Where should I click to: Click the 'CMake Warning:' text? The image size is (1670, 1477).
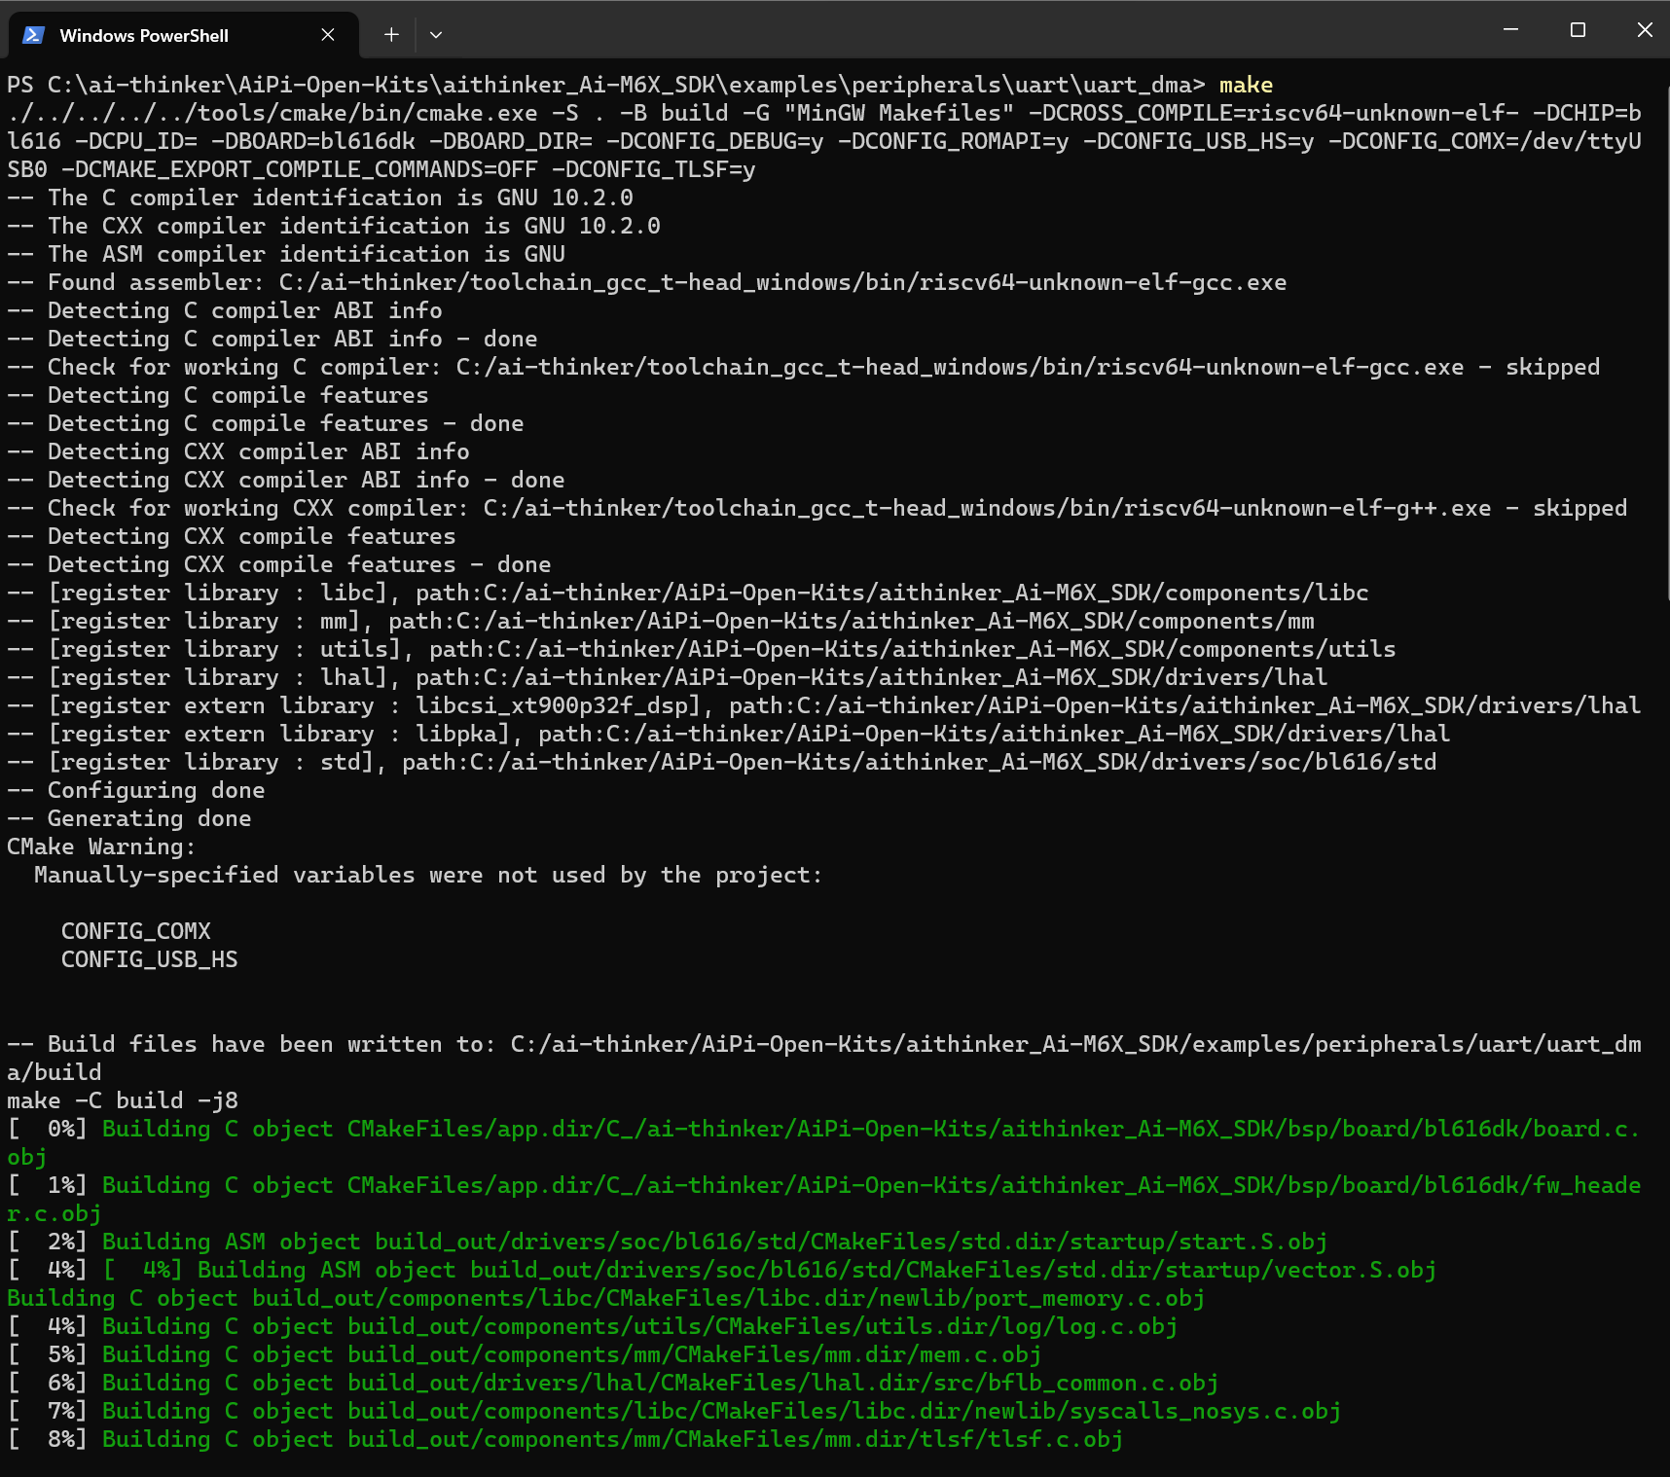[101, 847]
